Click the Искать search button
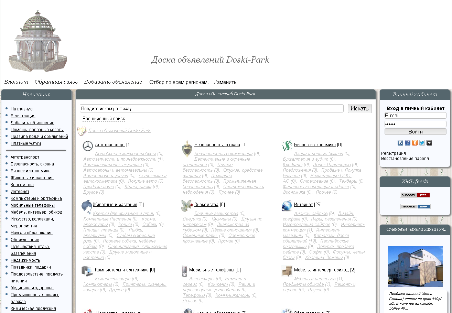The image size is (452, 313). [360, 108]
